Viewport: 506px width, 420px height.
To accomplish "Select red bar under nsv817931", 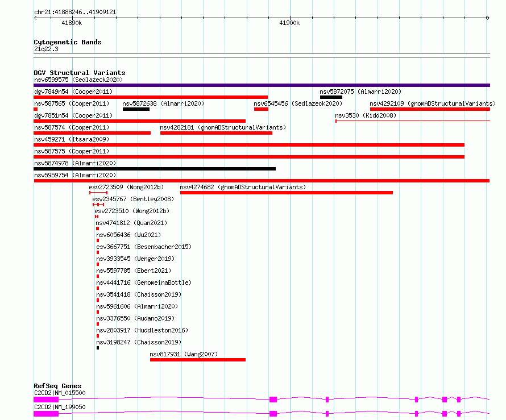I will point(198,360).
